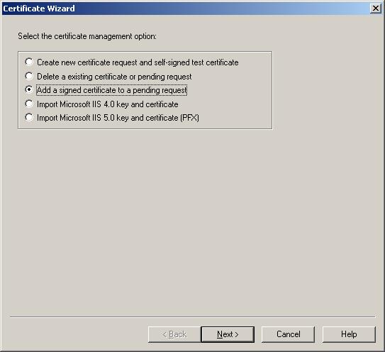Select the Import Microsoft IIS 4.0 radio button

coord(29,104)
